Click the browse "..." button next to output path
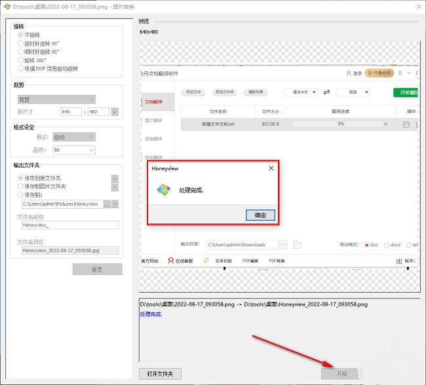 tap(106, 204)
